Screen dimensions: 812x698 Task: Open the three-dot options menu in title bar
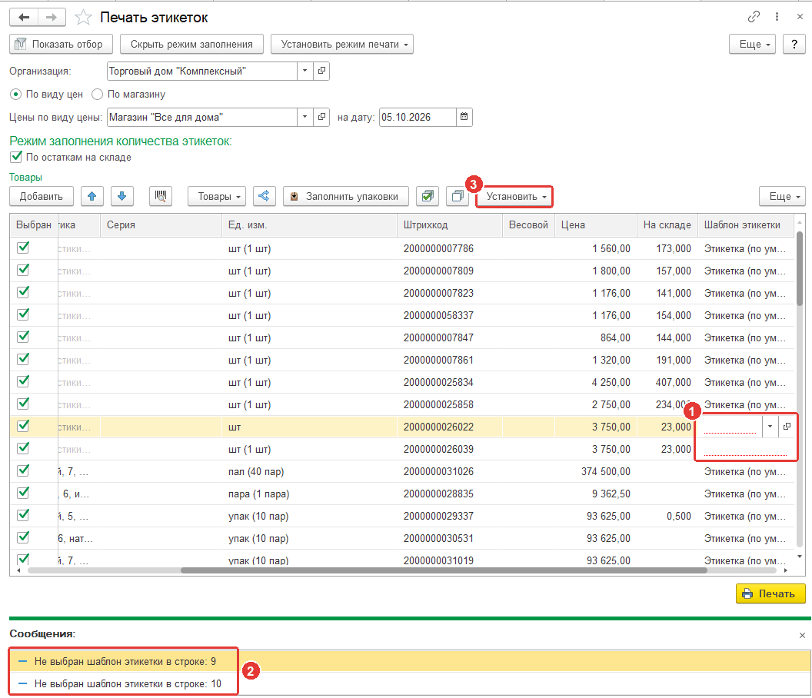[777, 17]
